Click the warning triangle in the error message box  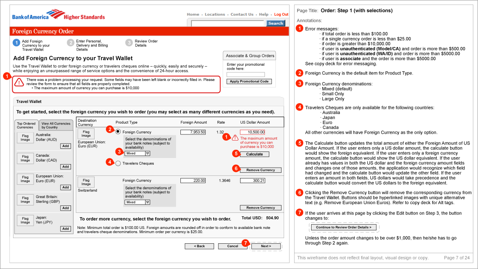tap(19, 82)
